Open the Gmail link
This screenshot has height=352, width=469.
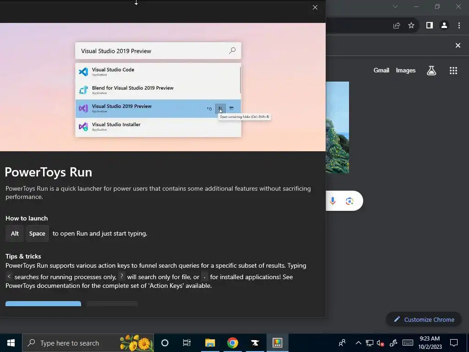pos(382,70)
